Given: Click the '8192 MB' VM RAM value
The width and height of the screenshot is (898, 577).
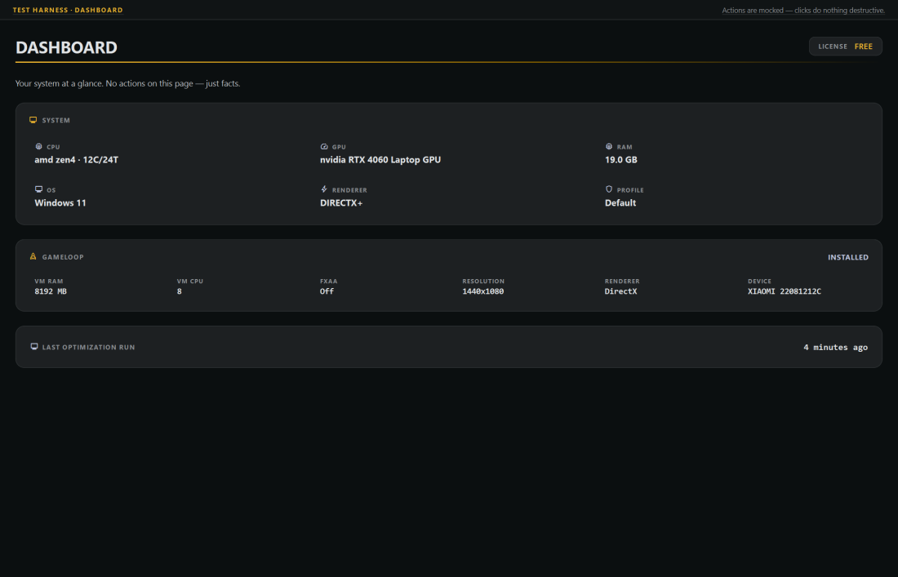Looking at the screenshot, I should [51, 291].
